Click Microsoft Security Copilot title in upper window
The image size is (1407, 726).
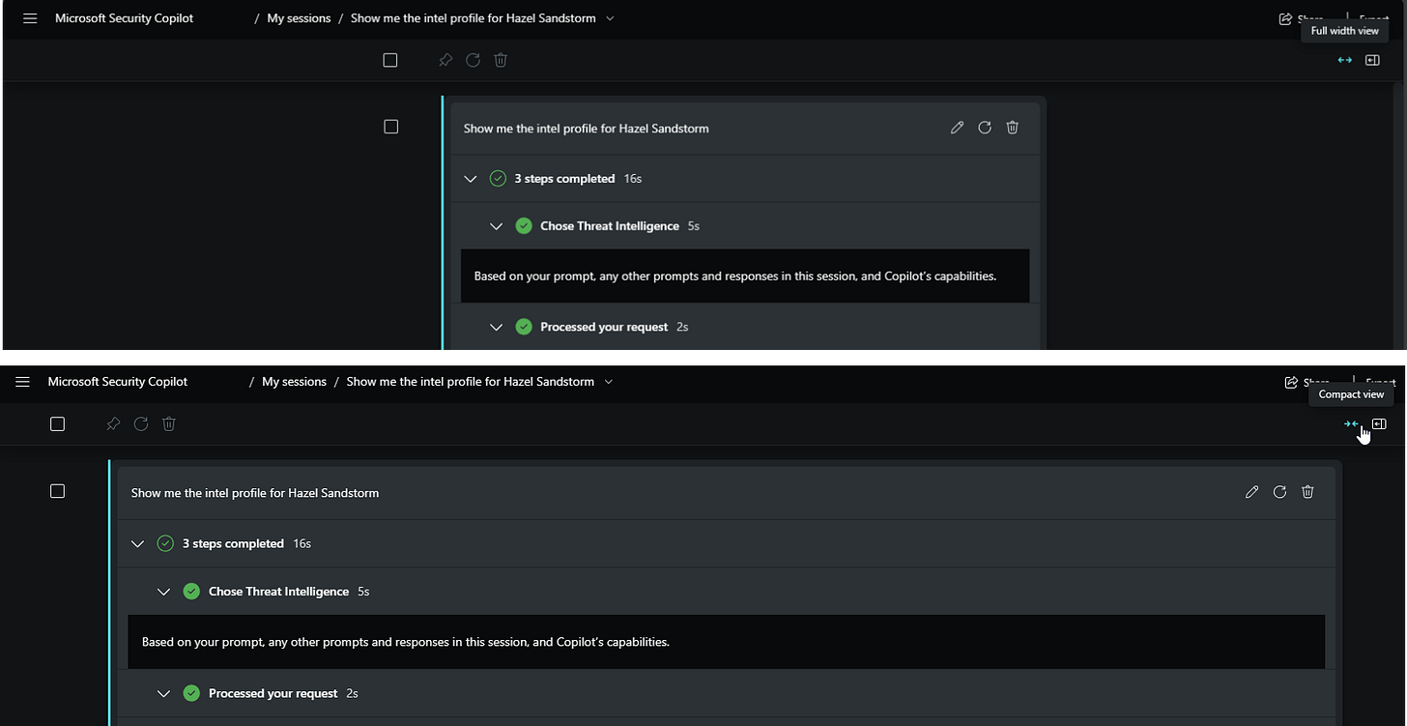(125, 18)
